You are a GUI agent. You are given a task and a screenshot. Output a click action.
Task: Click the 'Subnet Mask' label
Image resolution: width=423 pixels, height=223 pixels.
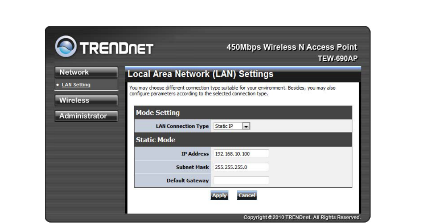(x=192, y=167)
